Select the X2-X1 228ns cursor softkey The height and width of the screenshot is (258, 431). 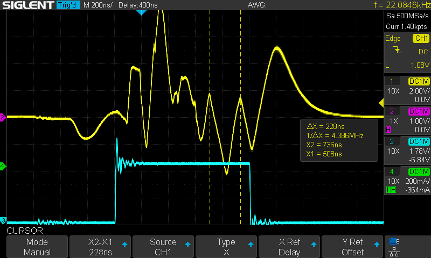(x=100, y=247)
